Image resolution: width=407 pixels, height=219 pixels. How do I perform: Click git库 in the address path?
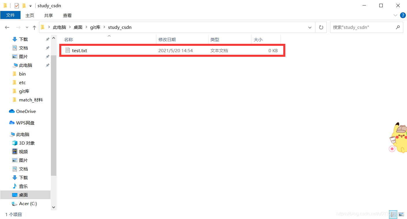pyautogui.click(x=95, y=27)
